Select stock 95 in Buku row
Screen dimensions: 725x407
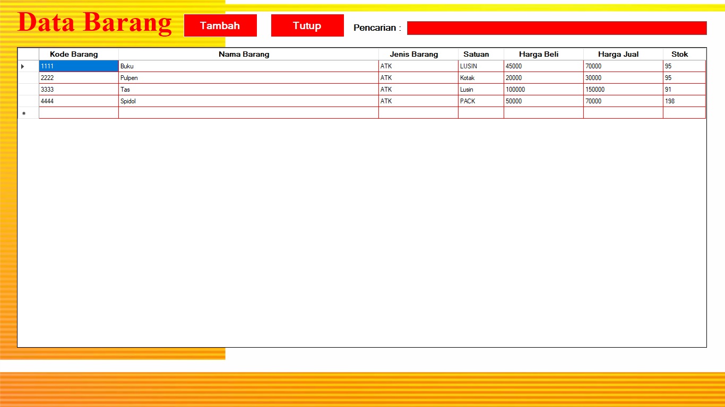point(684,66)
